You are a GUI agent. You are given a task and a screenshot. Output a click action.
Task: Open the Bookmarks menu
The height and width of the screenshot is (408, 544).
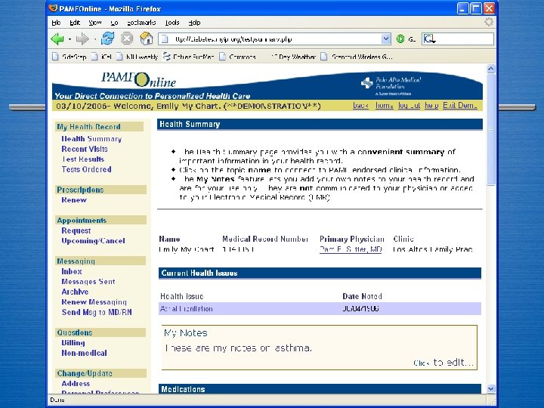pyautogui.click(x=141, y=23)
